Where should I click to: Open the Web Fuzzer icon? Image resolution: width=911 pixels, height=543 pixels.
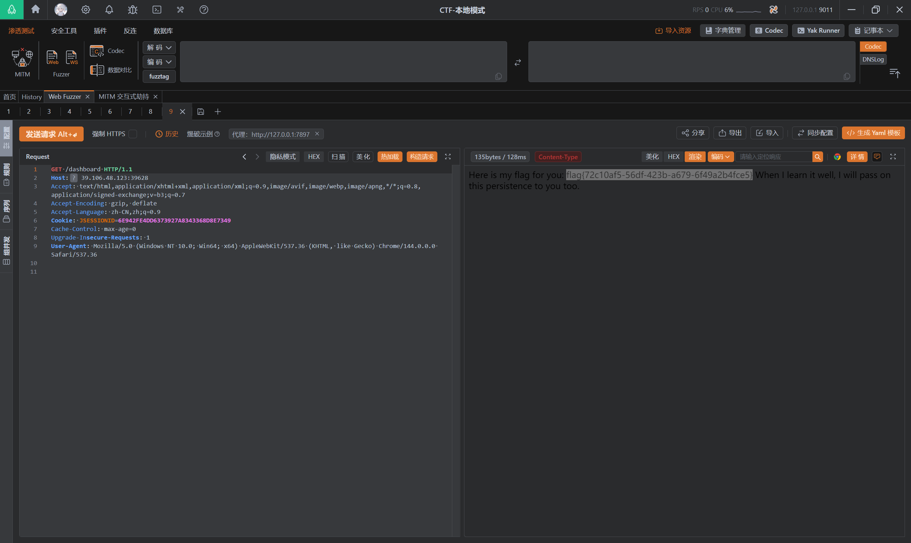click(x=52, y=58)
